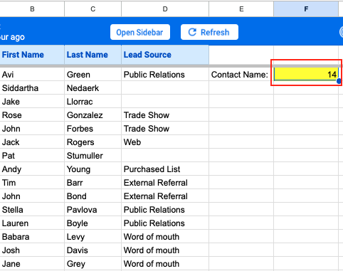The width and height of the screenshot is (343, 271).
Task: Select the last name cell Bond
Action: [93, 196]
